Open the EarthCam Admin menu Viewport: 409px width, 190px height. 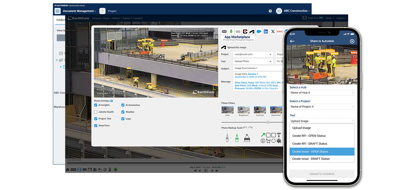tap(329, 18)
